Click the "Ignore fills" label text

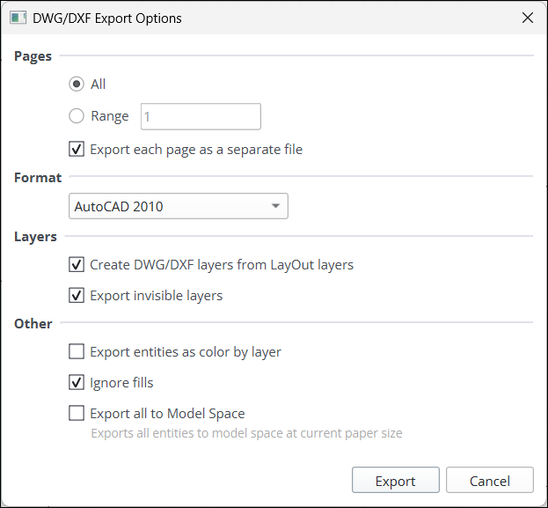click(121, 383)
